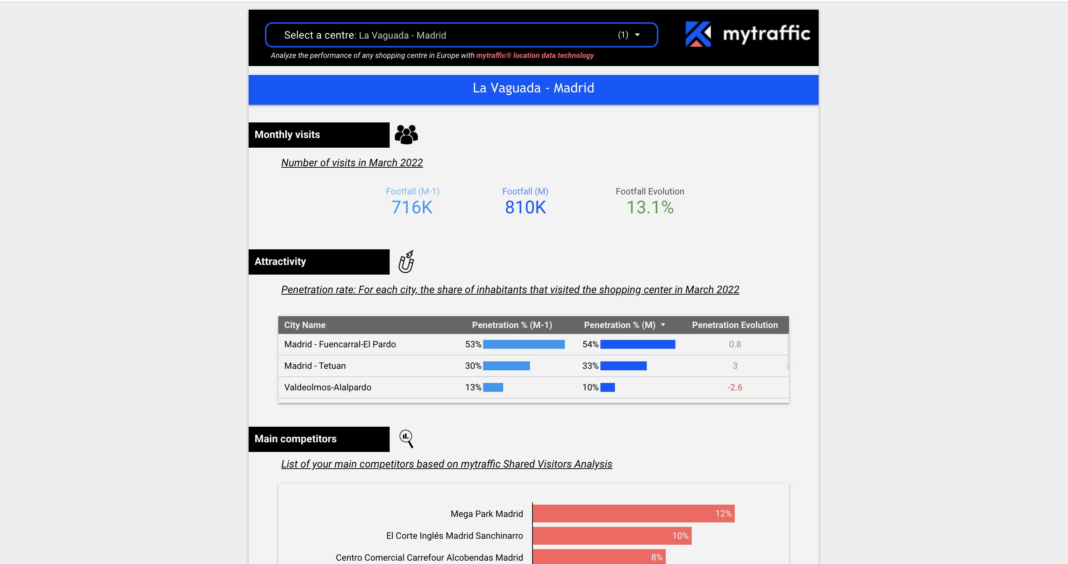Click the Footfall Evolution label
Image resolution: width=1068 pixels, height=564 pixels.
click(650, 191)
